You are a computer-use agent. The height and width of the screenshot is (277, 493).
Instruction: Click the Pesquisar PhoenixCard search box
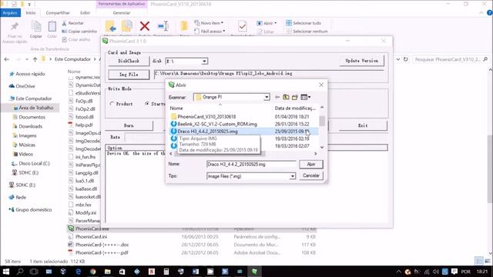pyautogui.click(x=450, y=59)
